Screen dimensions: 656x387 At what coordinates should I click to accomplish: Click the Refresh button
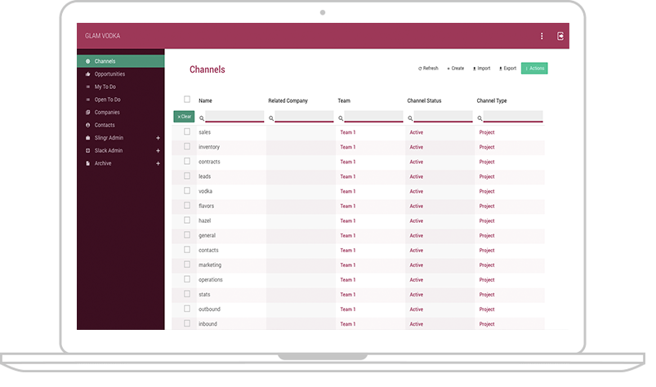[428, 68]
